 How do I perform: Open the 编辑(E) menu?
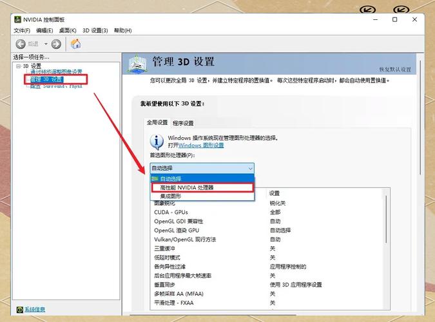coord(44,30)
